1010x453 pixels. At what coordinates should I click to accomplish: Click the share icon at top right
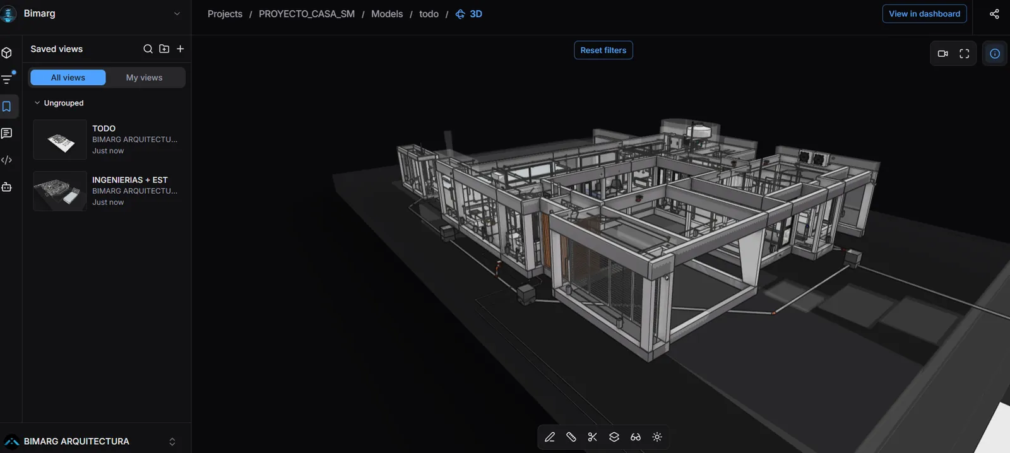point(994,14)
